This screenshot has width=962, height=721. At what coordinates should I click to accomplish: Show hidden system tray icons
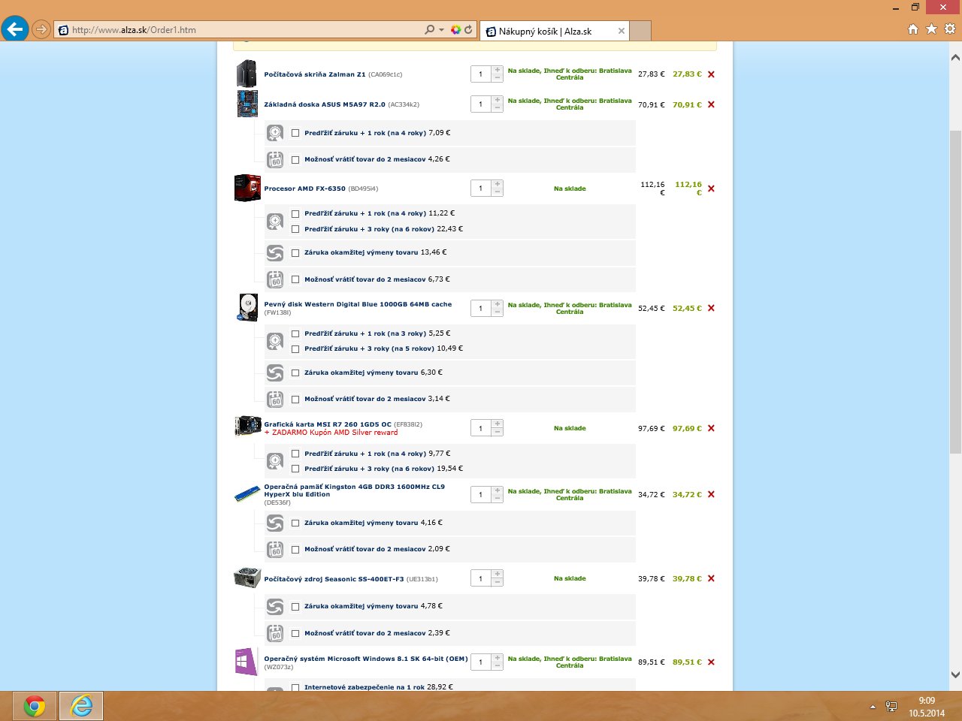pyautogui.click(x=873, y=707)
